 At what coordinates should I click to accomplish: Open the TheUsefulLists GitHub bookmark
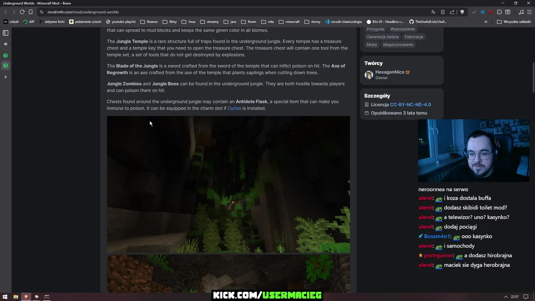(x=428, y=22)
